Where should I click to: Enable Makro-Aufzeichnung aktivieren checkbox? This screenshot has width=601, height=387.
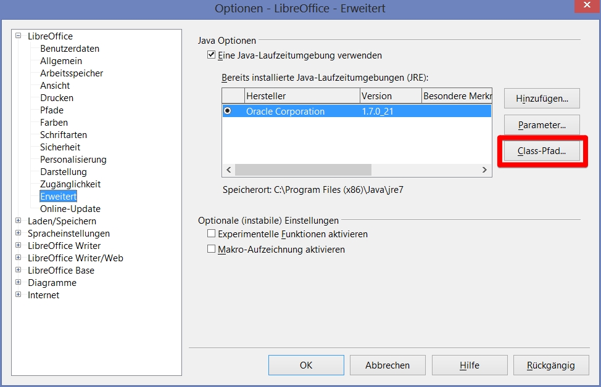pos(212,250)
